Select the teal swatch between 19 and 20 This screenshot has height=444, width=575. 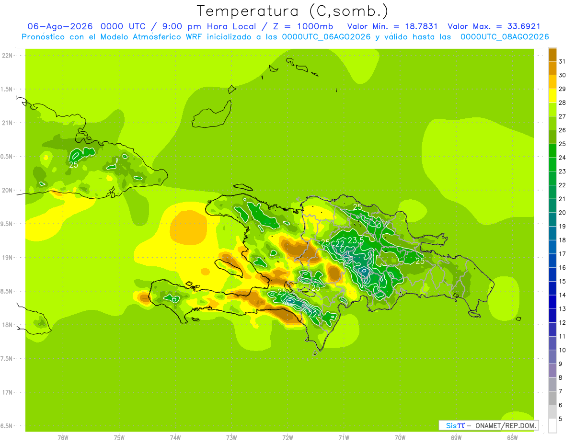click(552, 219)
